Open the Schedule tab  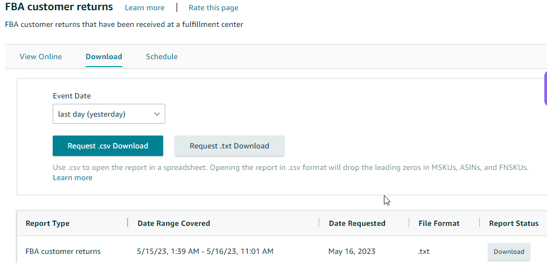click(x=162, y=56)
